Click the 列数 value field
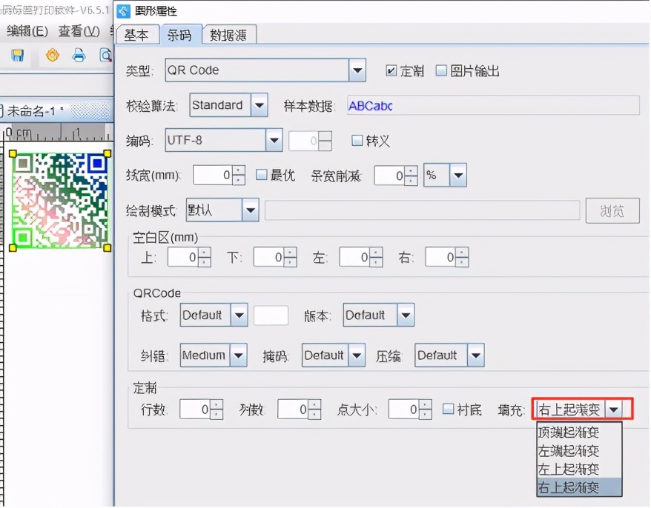The height and width of the screenshot is (508, 651). (x=293, y=410)
